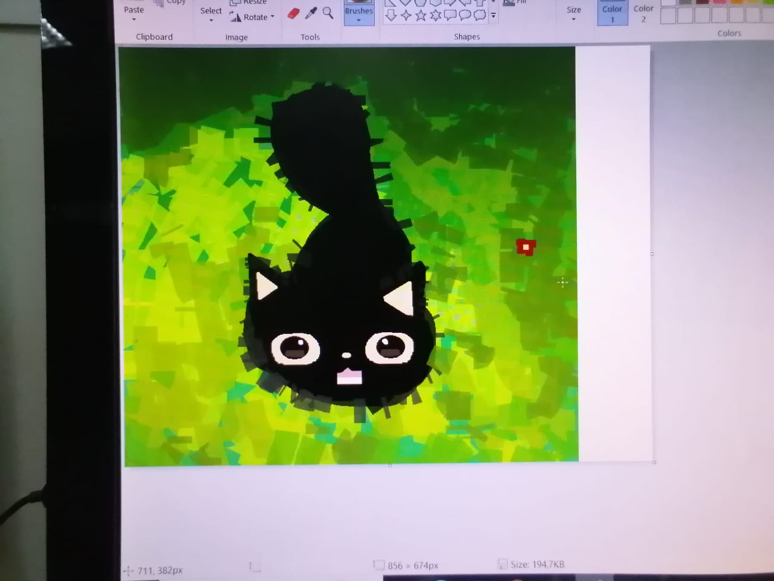Viewport: 774px width, 581px height.
Task: Activate the Color 2 slot
Action: tap(643, 13)
